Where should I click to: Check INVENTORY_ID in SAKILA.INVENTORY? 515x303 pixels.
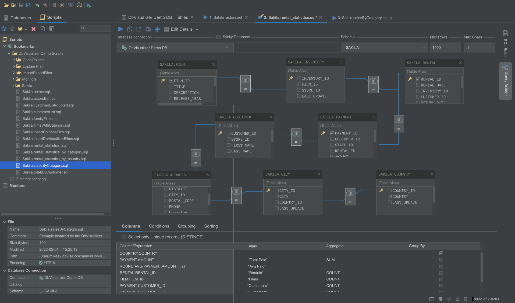tap(299, 78)
